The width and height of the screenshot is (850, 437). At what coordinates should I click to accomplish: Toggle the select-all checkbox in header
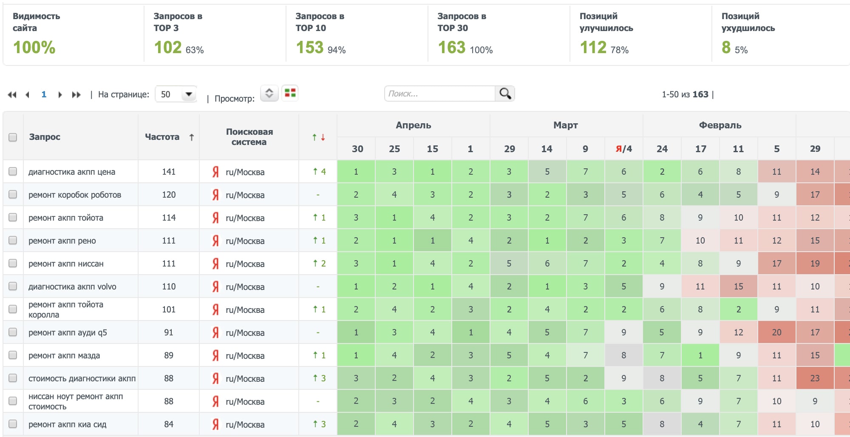coord(13,137)
